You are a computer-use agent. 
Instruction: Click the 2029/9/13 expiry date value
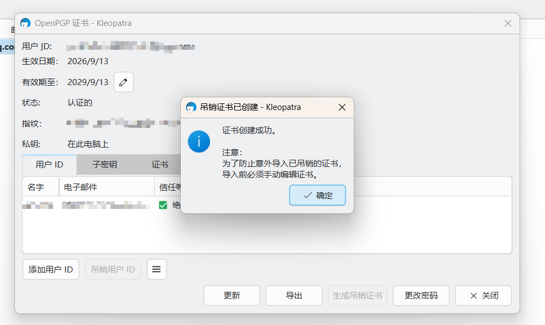[88, 82]
